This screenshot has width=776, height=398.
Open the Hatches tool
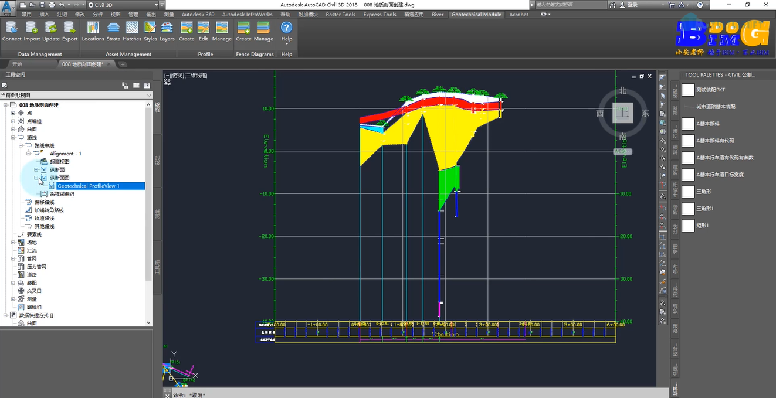[132, 31]
